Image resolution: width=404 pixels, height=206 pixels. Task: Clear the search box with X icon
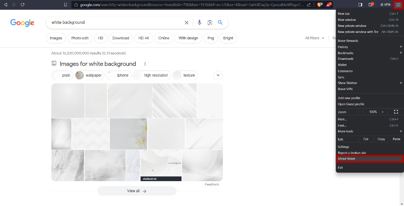pyautogui.click(x=187, y=23)
